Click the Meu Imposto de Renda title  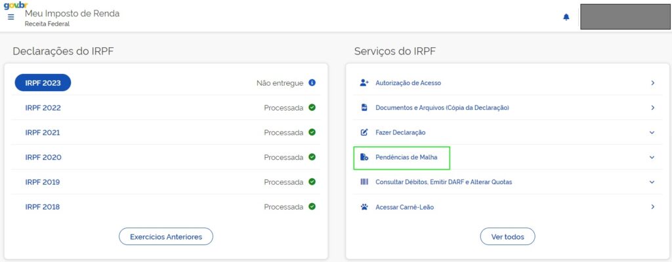pyautogui.click(x=72, y=13)
